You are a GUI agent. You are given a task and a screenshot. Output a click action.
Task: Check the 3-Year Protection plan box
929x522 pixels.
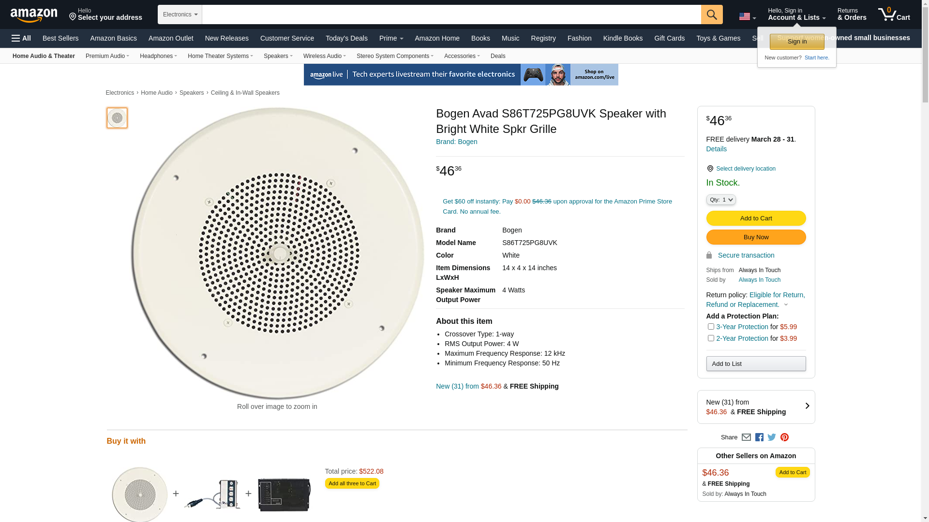[x=711, y=327]
